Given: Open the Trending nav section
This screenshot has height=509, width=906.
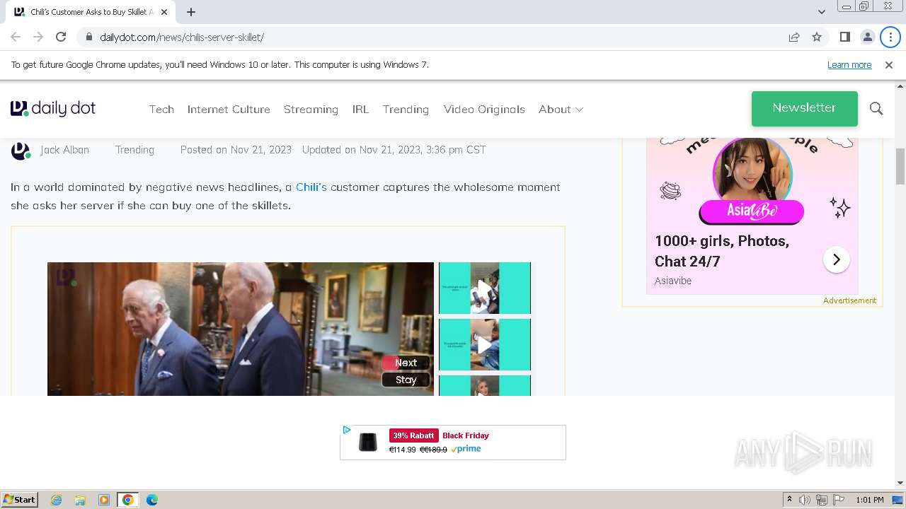Looking at the screenshot, I should [x=406, y=109].
